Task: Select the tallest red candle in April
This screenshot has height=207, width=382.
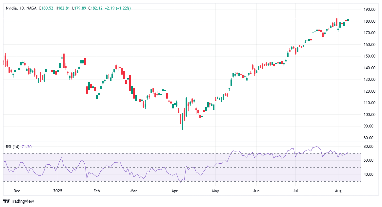Action: [x=185, y=115]
